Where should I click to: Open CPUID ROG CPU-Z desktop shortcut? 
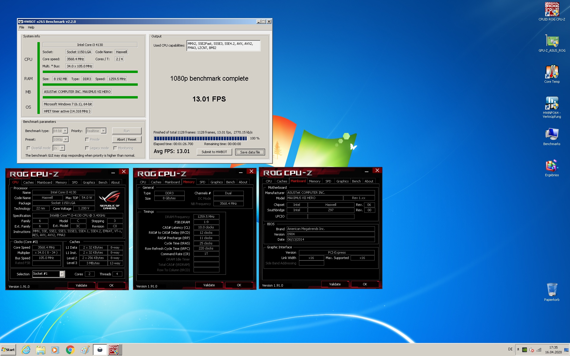(x=552, y=11)
